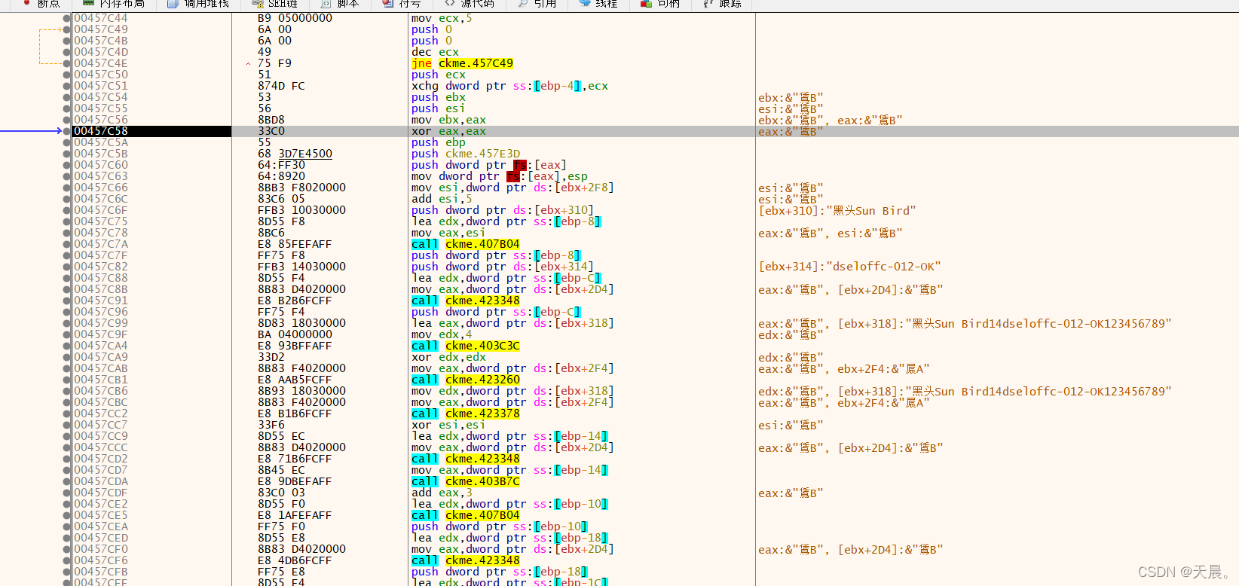The width and height of the screenshot is (1239, 586).
Task: Switch to the 内存布局 memory map tab
Action: coord(113,4)
